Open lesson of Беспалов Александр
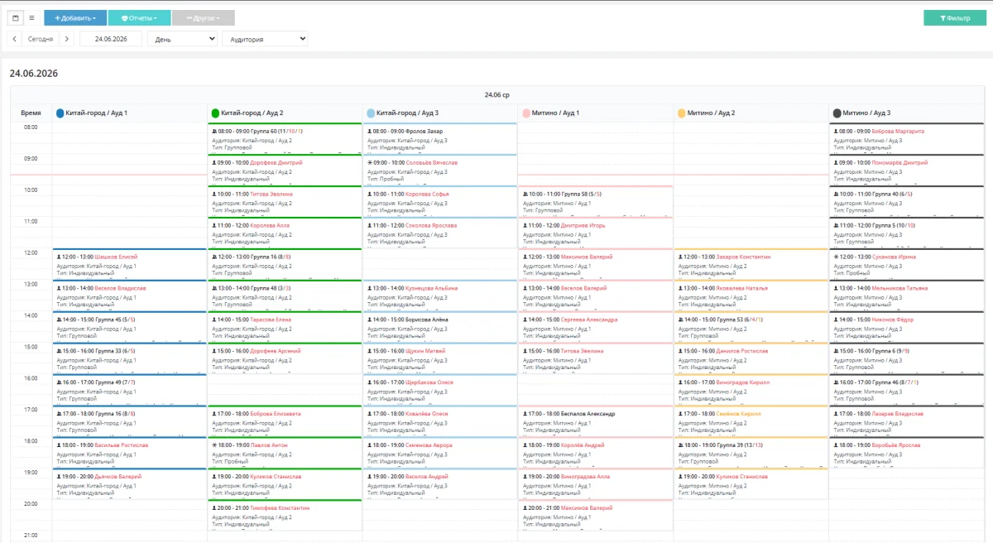Image resolution: width=993 pixels, height=543 pixels. pos(596,421)
